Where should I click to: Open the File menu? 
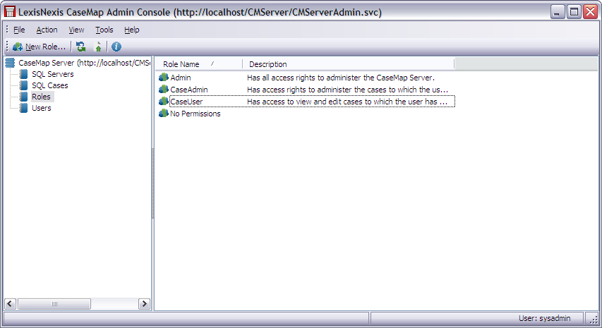19,30
